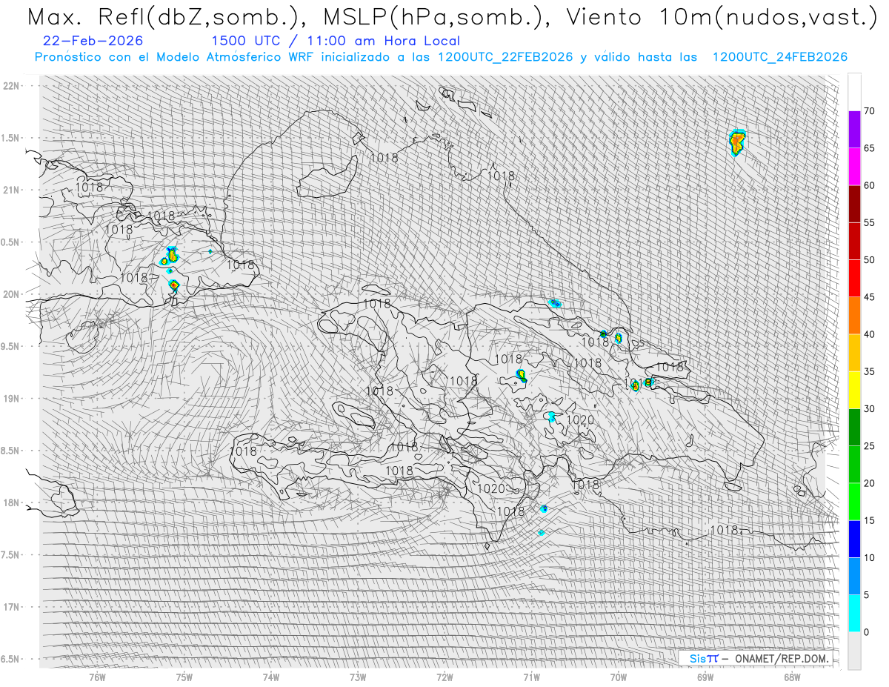Click the magenta 60–65 dBZ colorbar segment
Screen dimensions: 889x687
(854, 167)
